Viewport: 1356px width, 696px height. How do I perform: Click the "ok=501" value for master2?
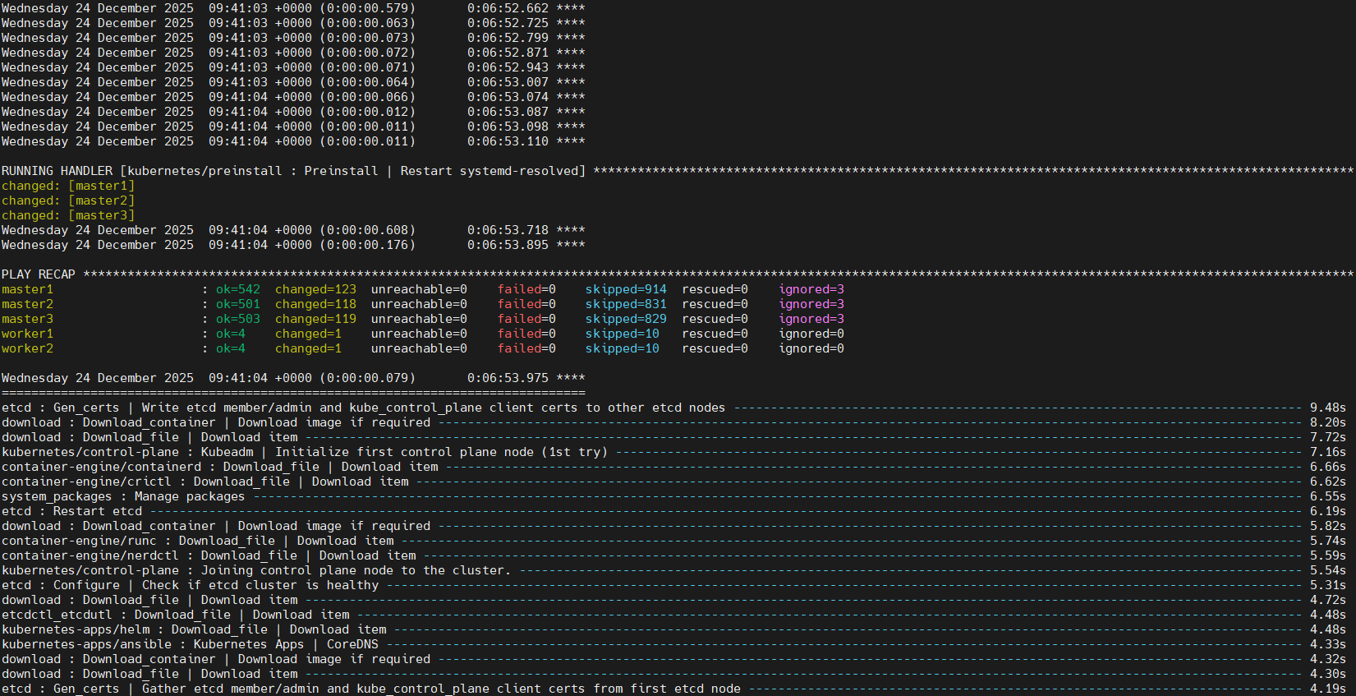[x=238, y=304]
